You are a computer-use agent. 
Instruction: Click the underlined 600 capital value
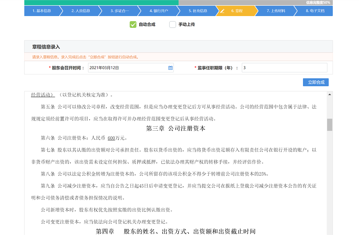pos(111,138)
